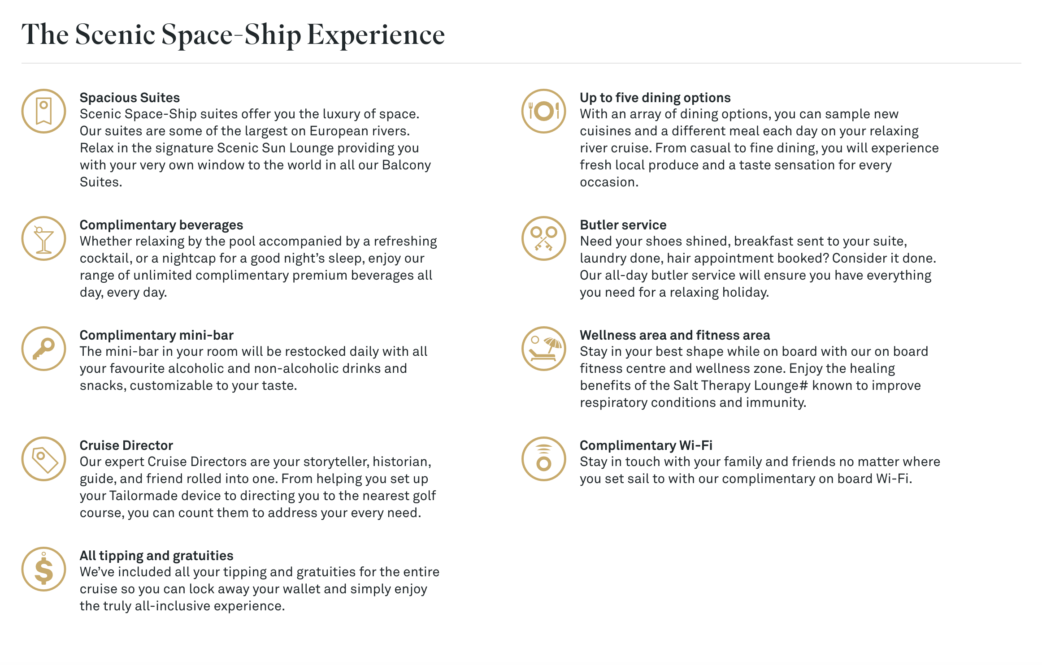Click the Complimentary mini-bar heading
This screenshot has width=1042, height=665.
156,335
